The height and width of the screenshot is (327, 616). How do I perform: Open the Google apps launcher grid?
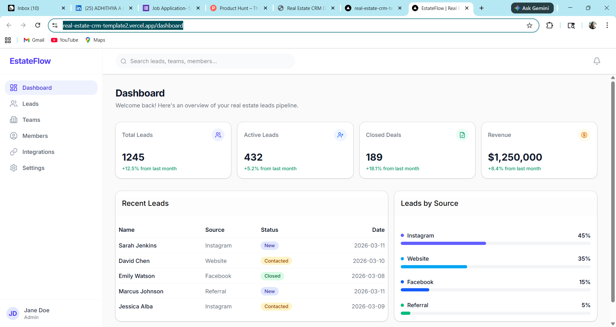(8, 40)
